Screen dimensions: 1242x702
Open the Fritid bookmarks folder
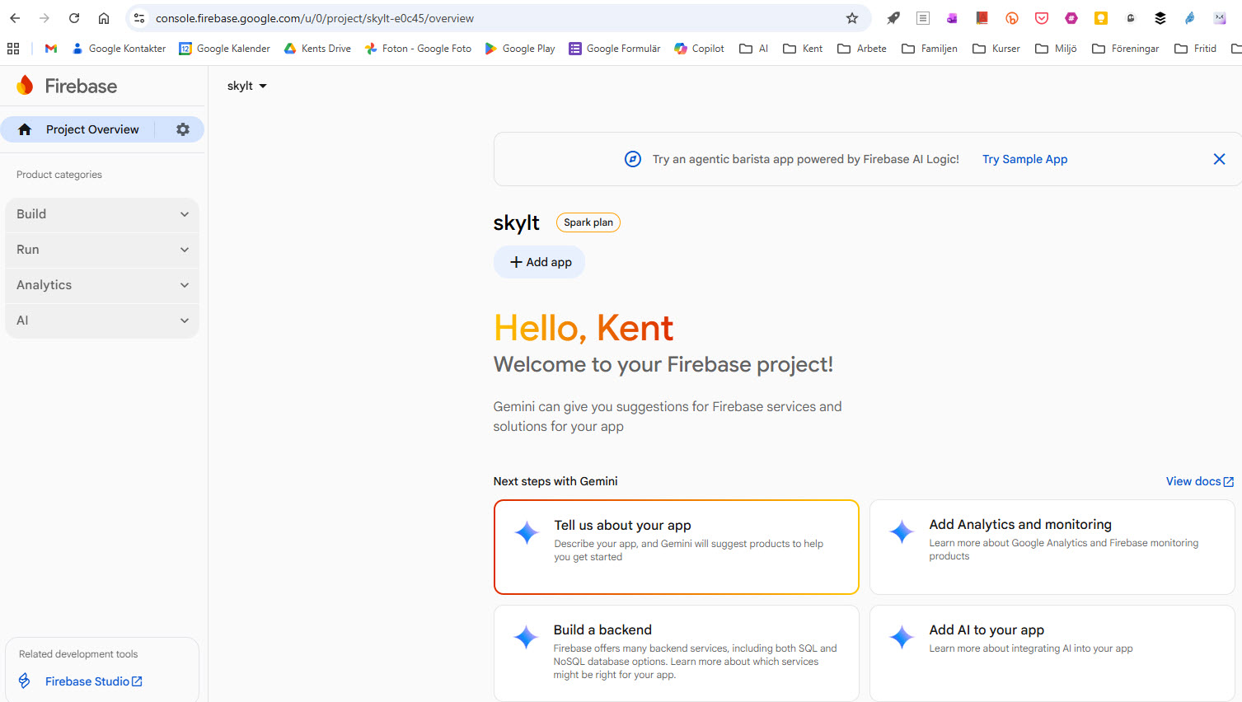(x=1196, y=49)
